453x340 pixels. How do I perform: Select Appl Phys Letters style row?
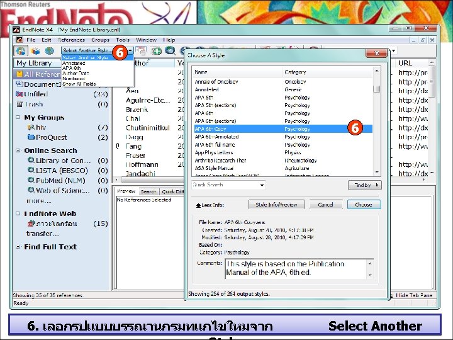click(x=283, y=152)
